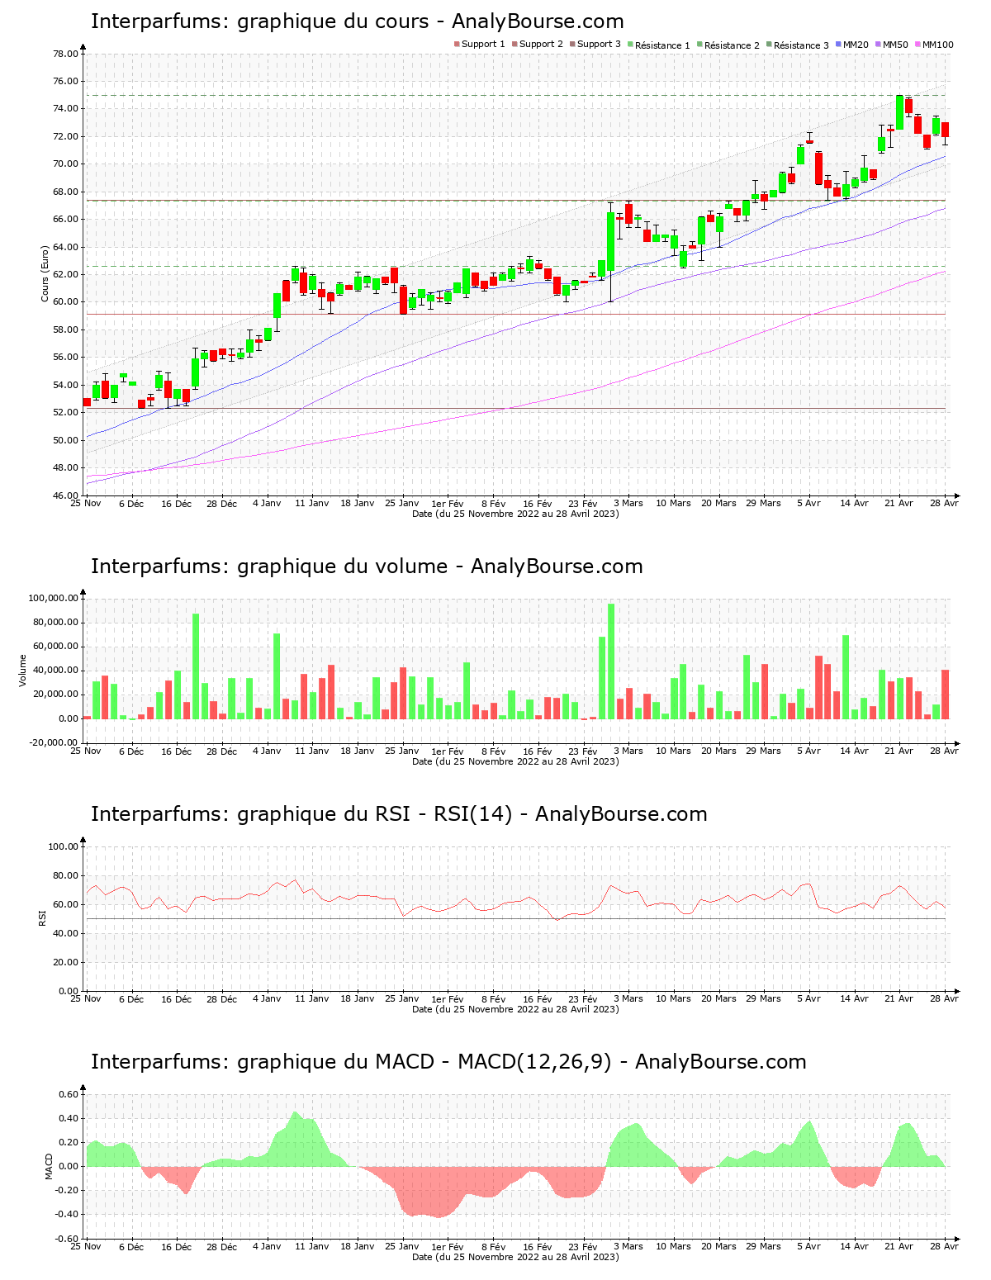Click the '60.00' price axis value
This screenshot has height=1280, width=991.
(x=65, y=302)
